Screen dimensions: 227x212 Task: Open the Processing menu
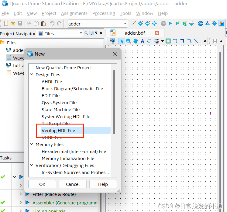[x=104, y=13]
